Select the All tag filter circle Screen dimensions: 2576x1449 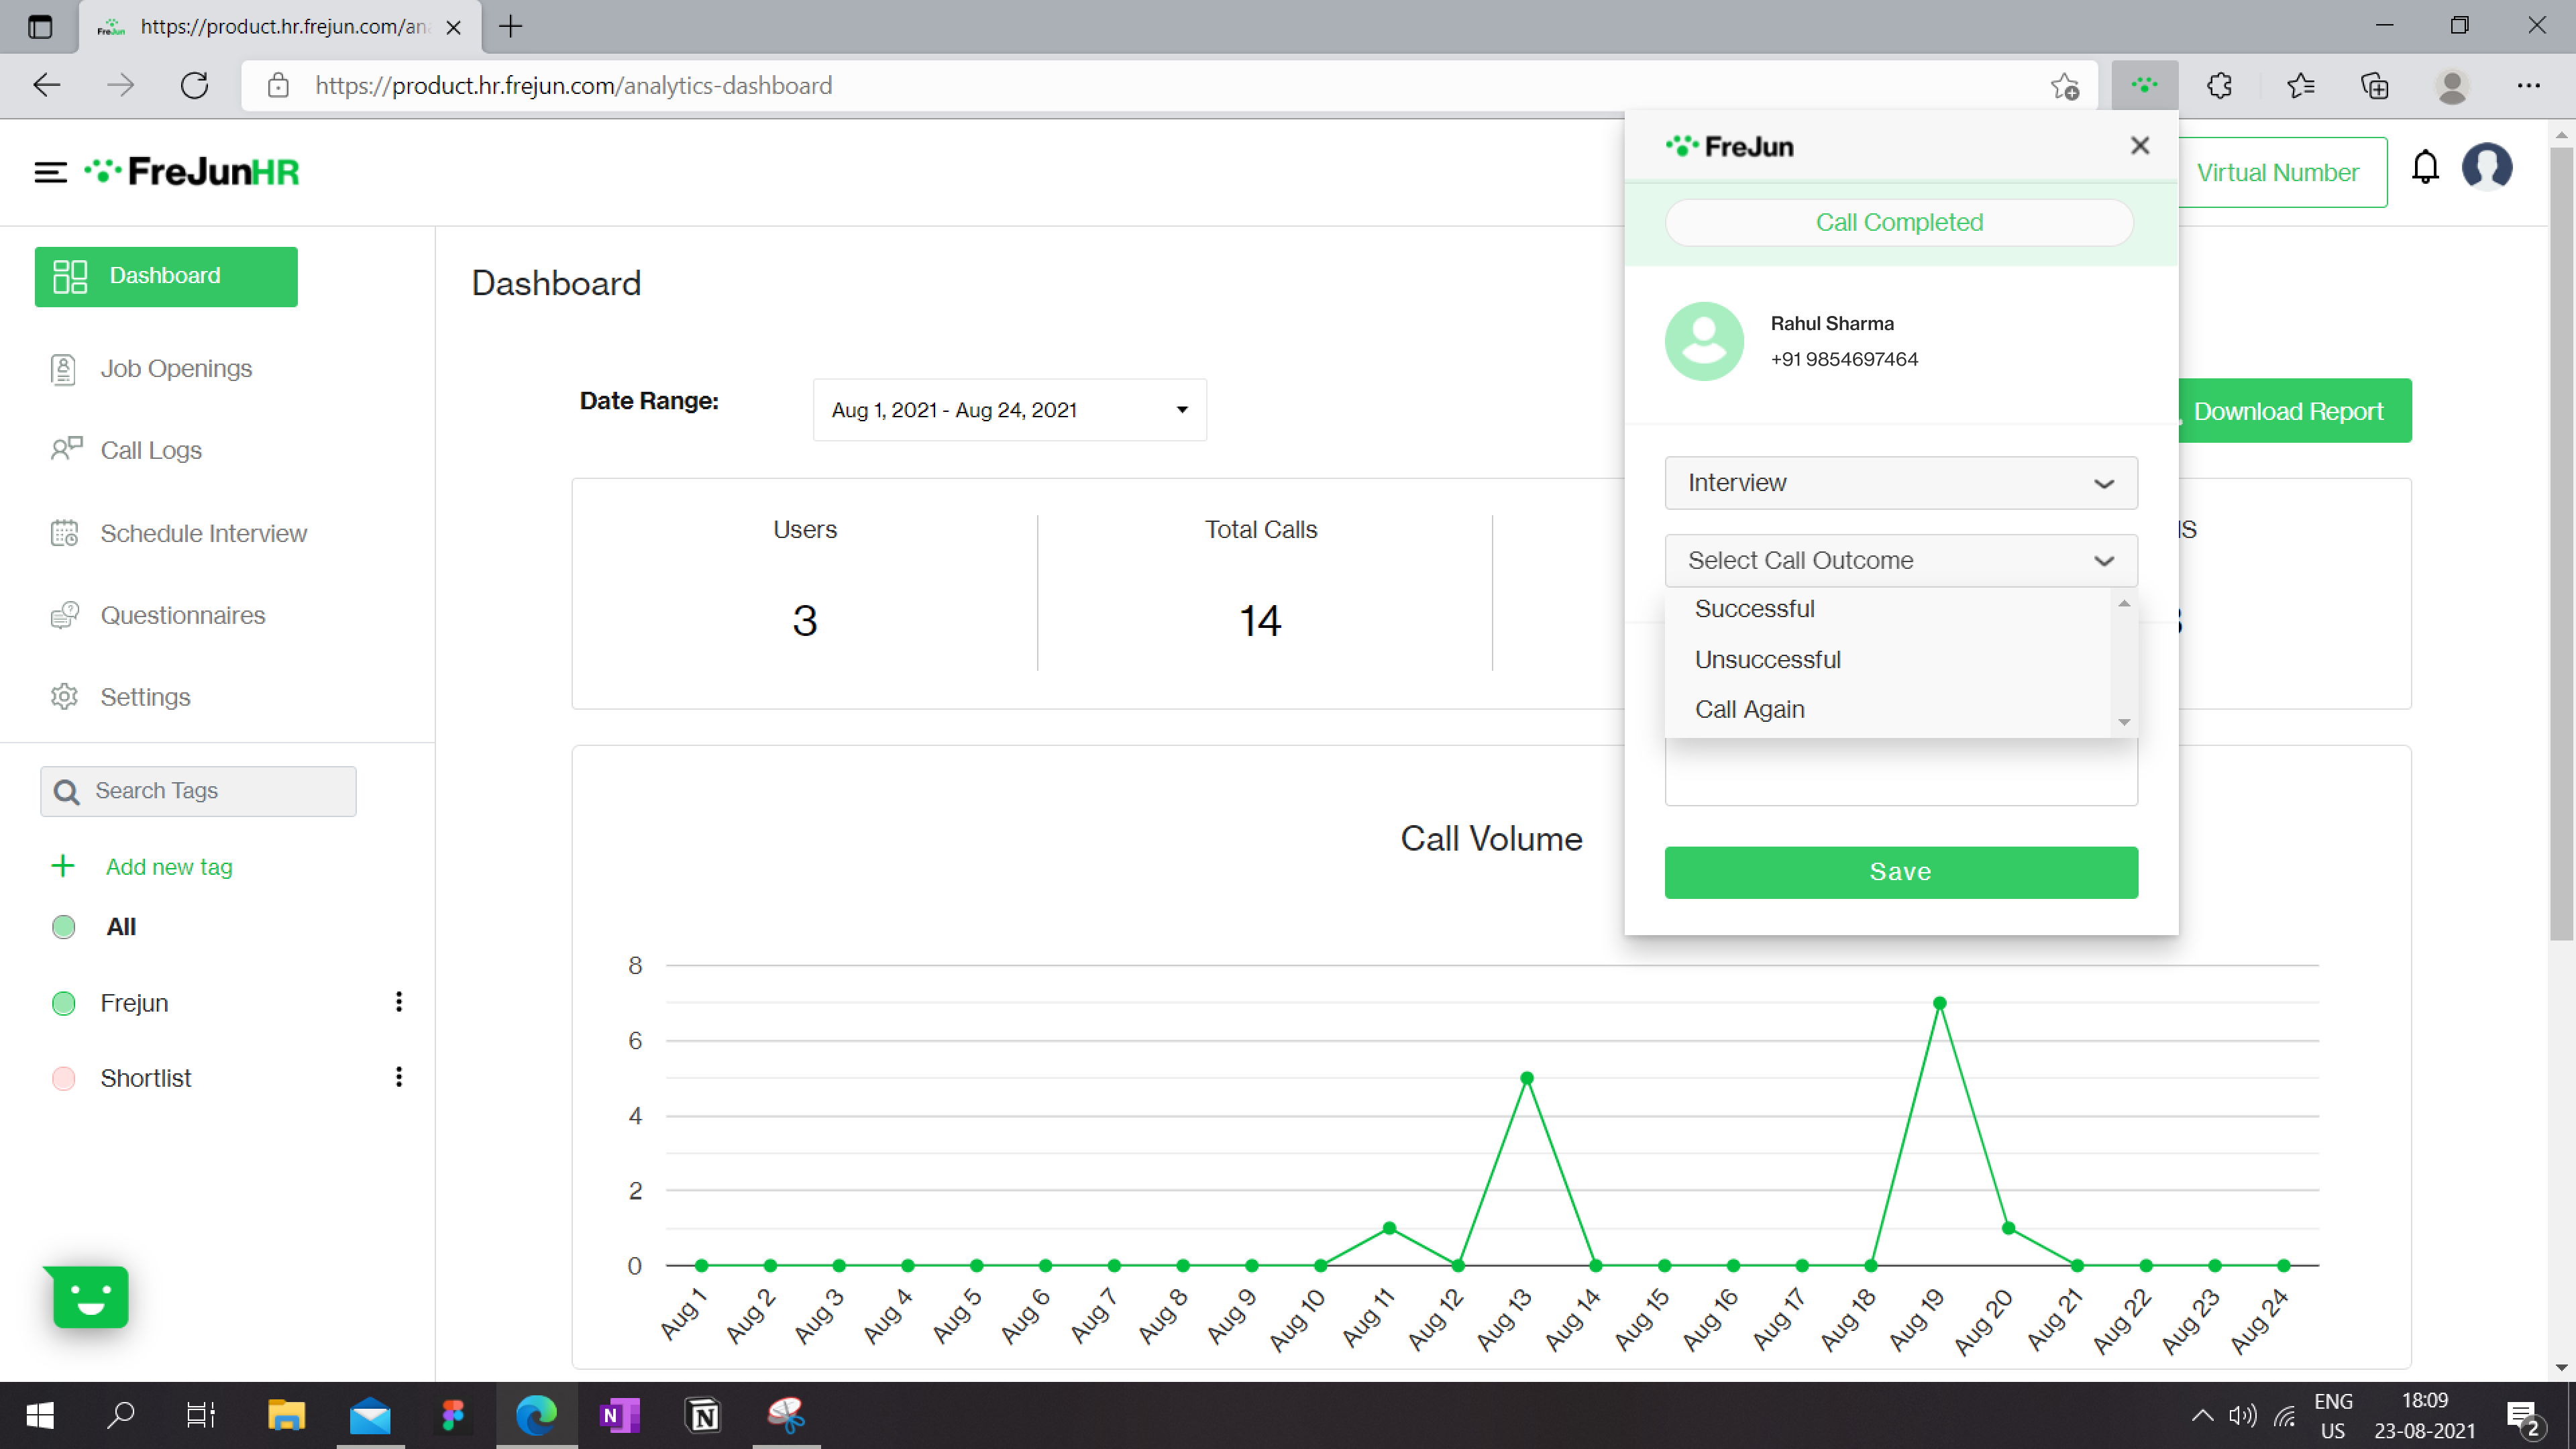coord(64,927)
